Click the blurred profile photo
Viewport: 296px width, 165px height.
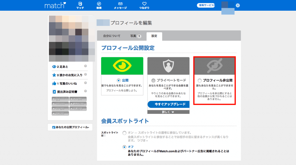point(70,38)
